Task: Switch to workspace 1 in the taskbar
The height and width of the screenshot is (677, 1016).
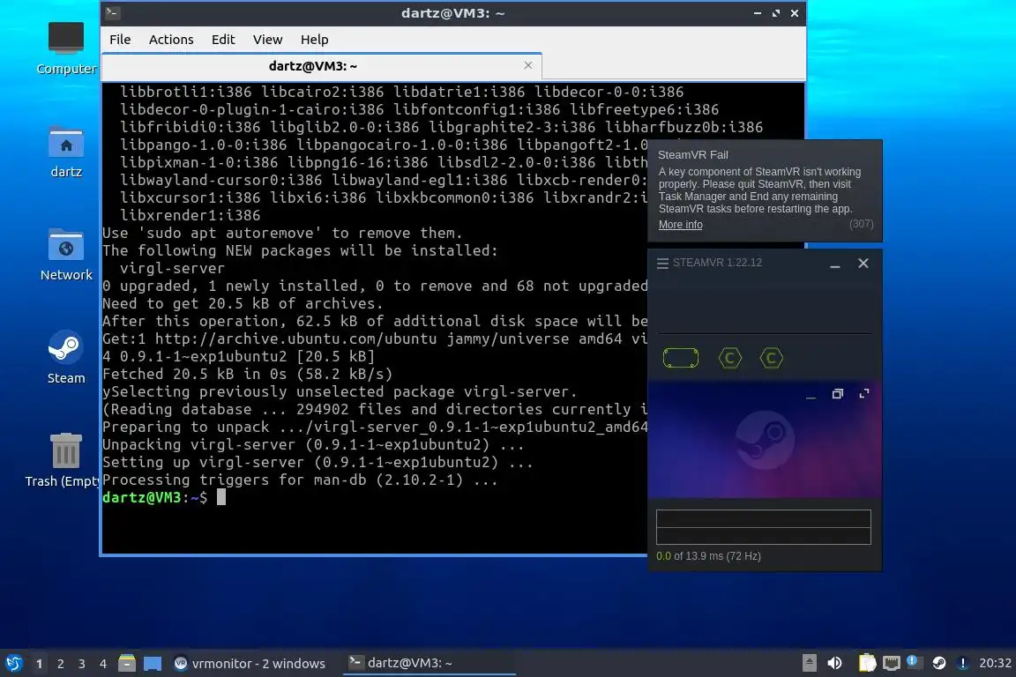Action: click(40, 664)
